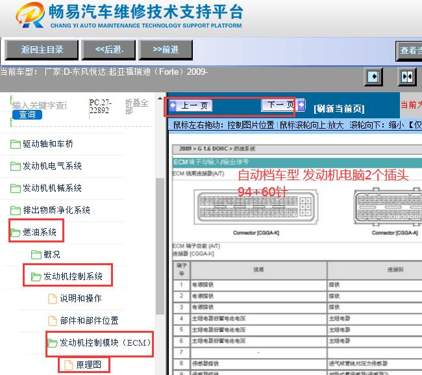422x375 pixels.
Task: Click the folder icon of 概况
Action: point(36,255)
